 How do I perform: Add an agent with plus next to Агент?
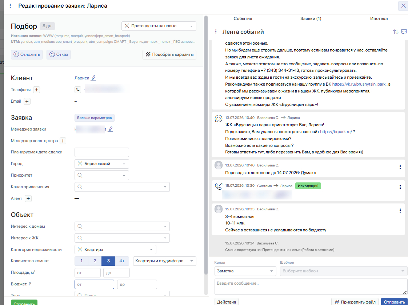pyautogui.click(x=28, y=199)
